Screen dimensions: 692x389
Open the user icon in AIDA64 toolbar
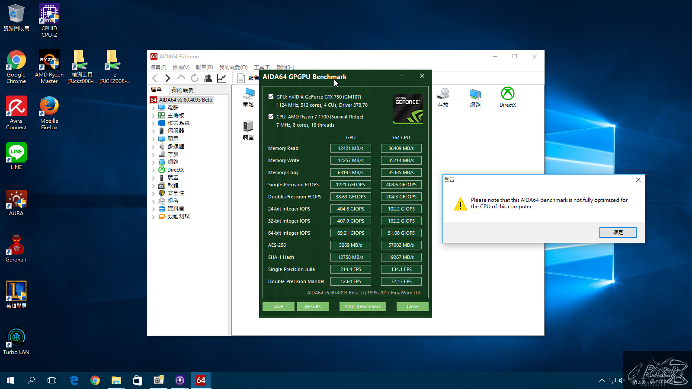coord(208,78)
